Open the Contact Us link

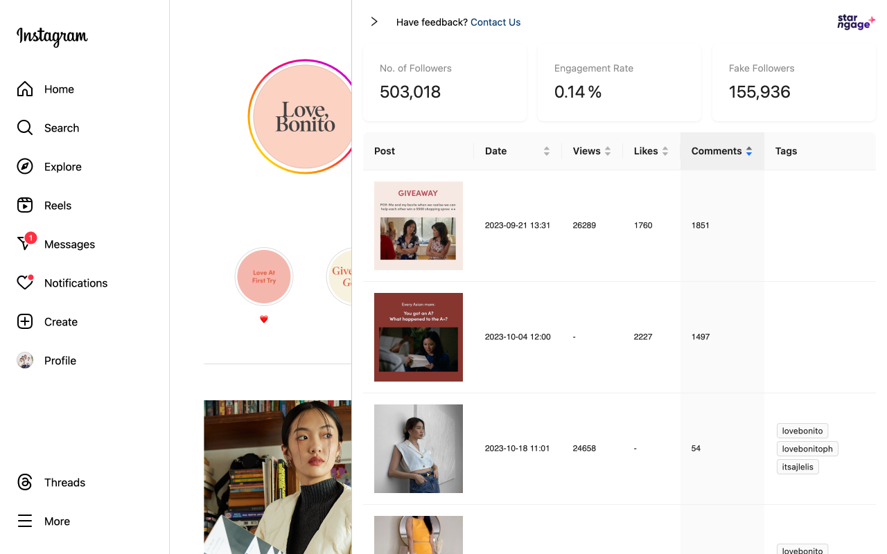pyautogui.click(x=495, y=21)
